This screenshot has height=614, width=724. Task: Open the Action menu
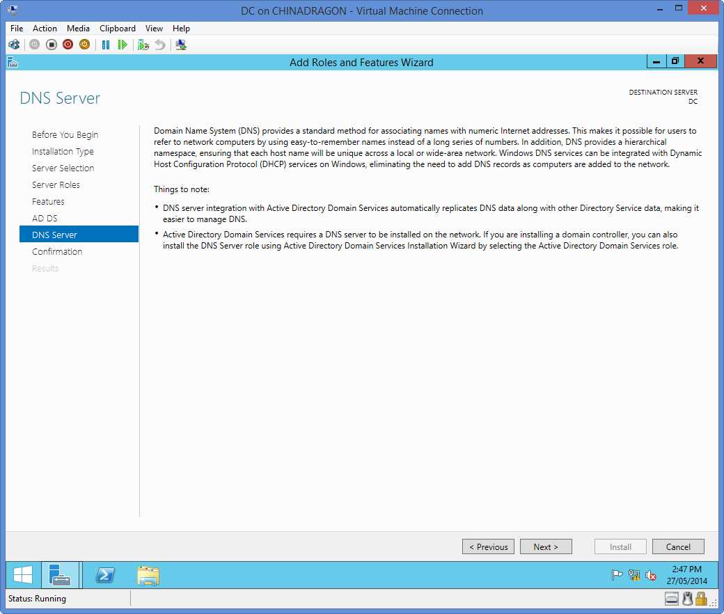point(45,28)
